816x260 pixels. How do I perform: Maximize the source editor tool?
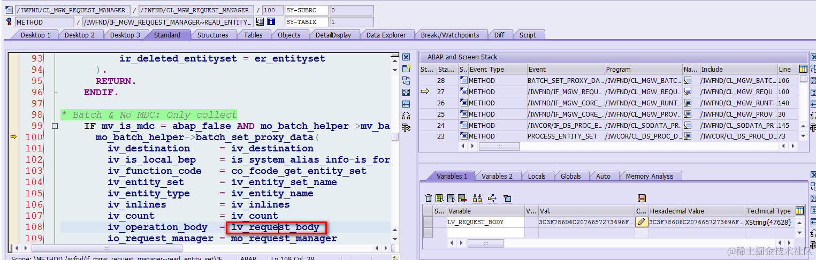(406, 93)
